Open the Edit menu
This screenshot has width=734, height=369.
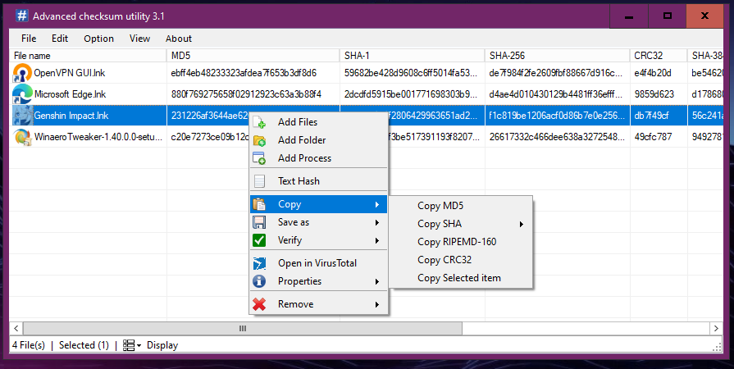tap(60, 39)
